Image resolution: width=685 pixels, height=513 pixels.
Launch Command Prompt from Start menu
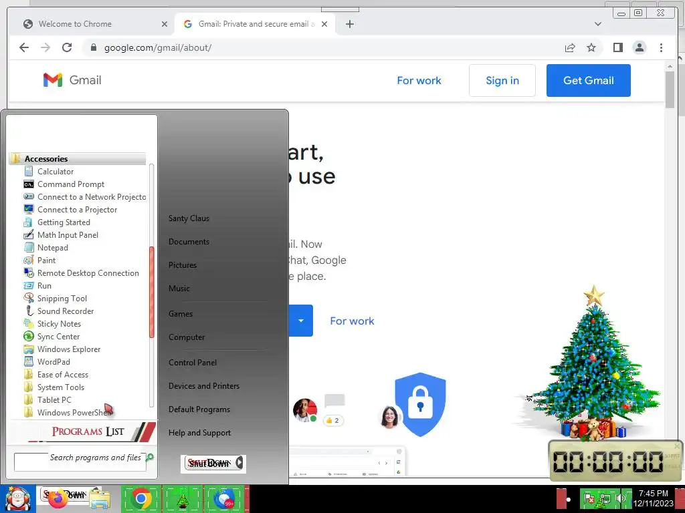point(71,184)
